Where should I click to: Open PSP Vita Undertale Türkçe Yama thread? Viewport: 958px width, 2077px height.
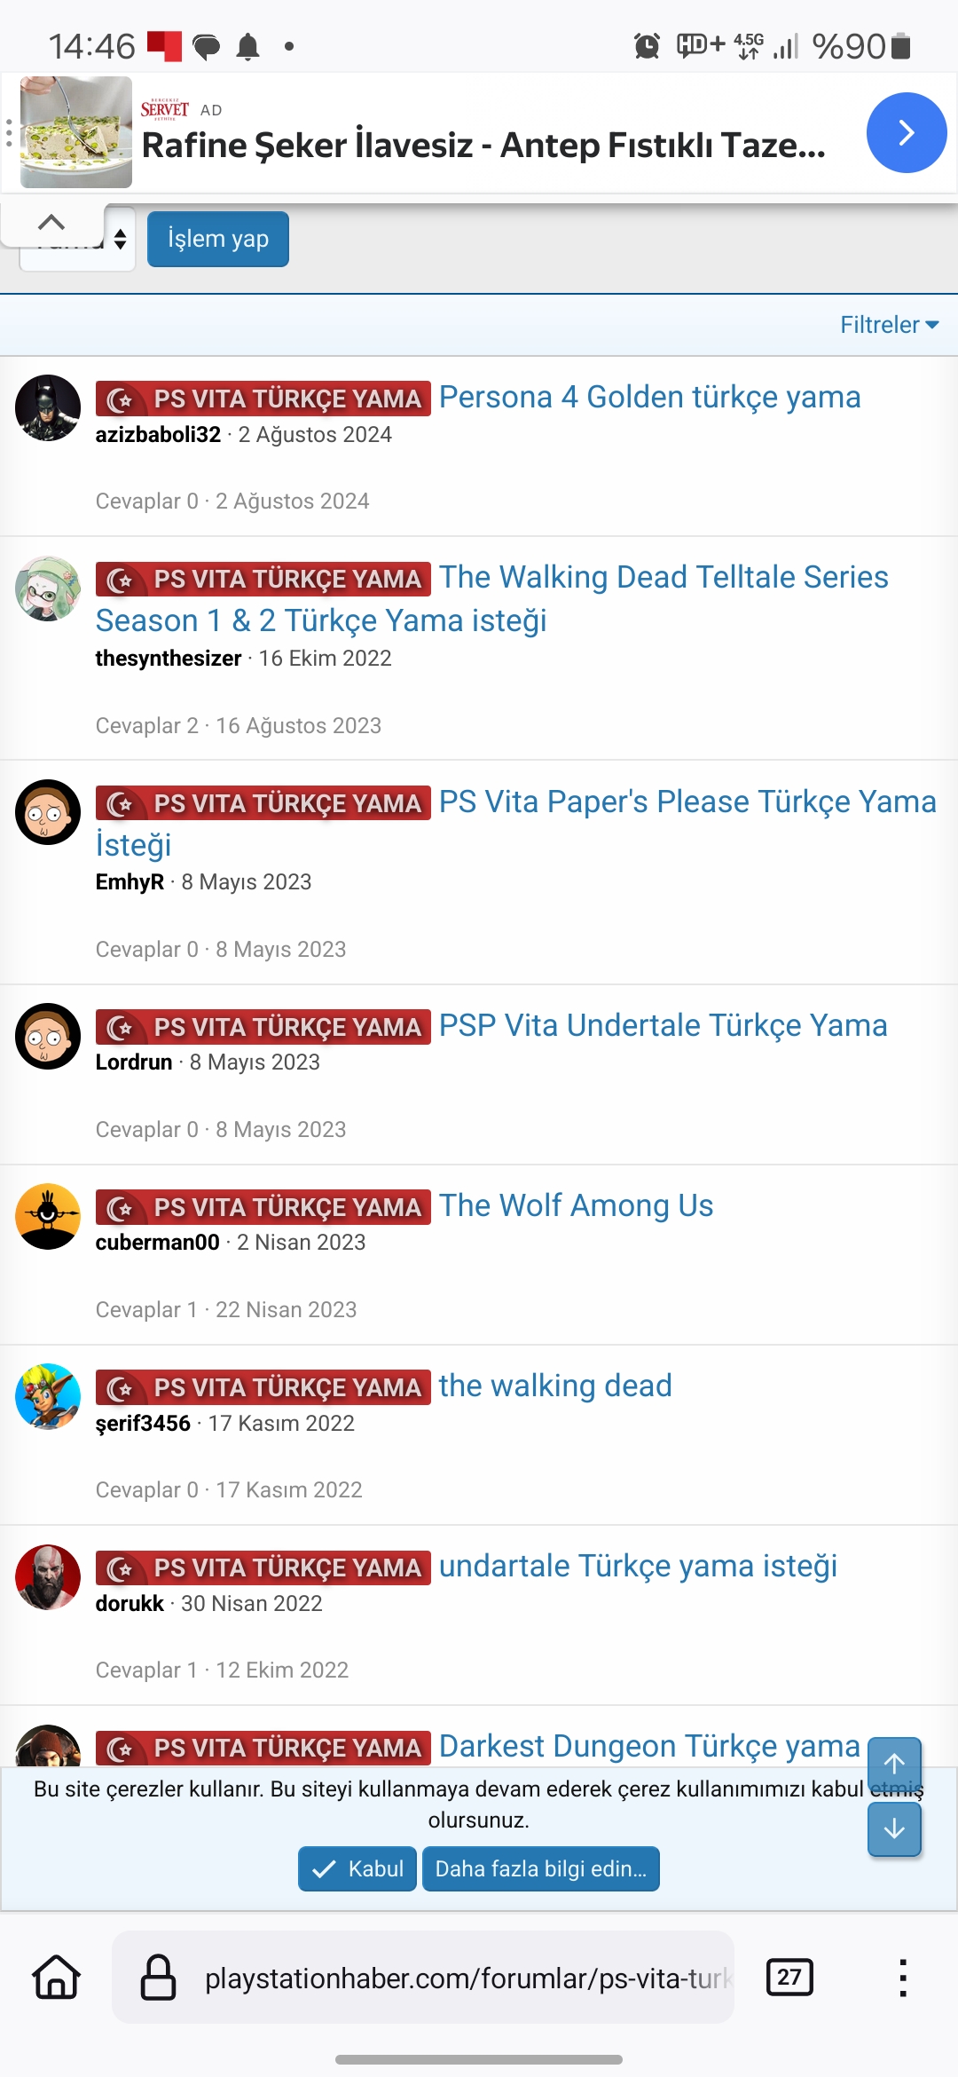[664, 1025]
